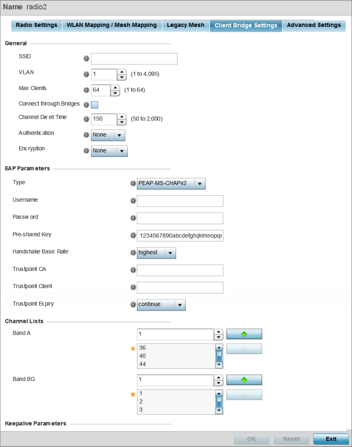Viewport: 352px width, 447px height.
Task: Click the Trustpoint Client input field
Action: click(180, 288)
